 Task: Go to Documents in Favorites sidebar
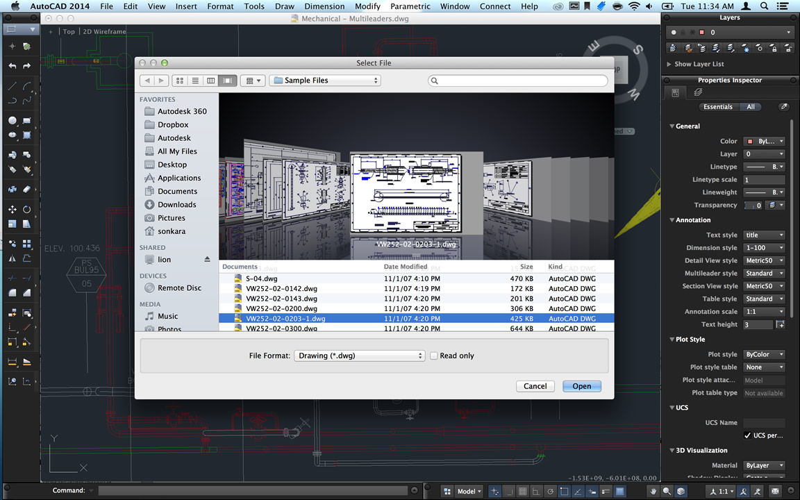pyautogui.click(x=177, y=192)
